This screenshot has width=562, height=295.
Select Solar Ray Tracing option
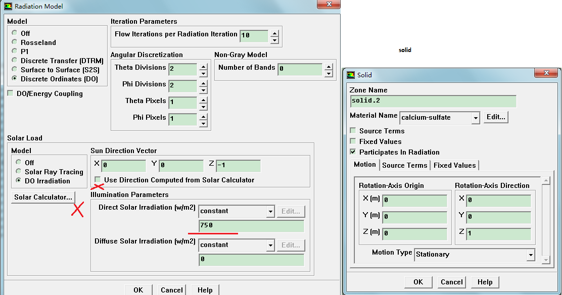19,172
